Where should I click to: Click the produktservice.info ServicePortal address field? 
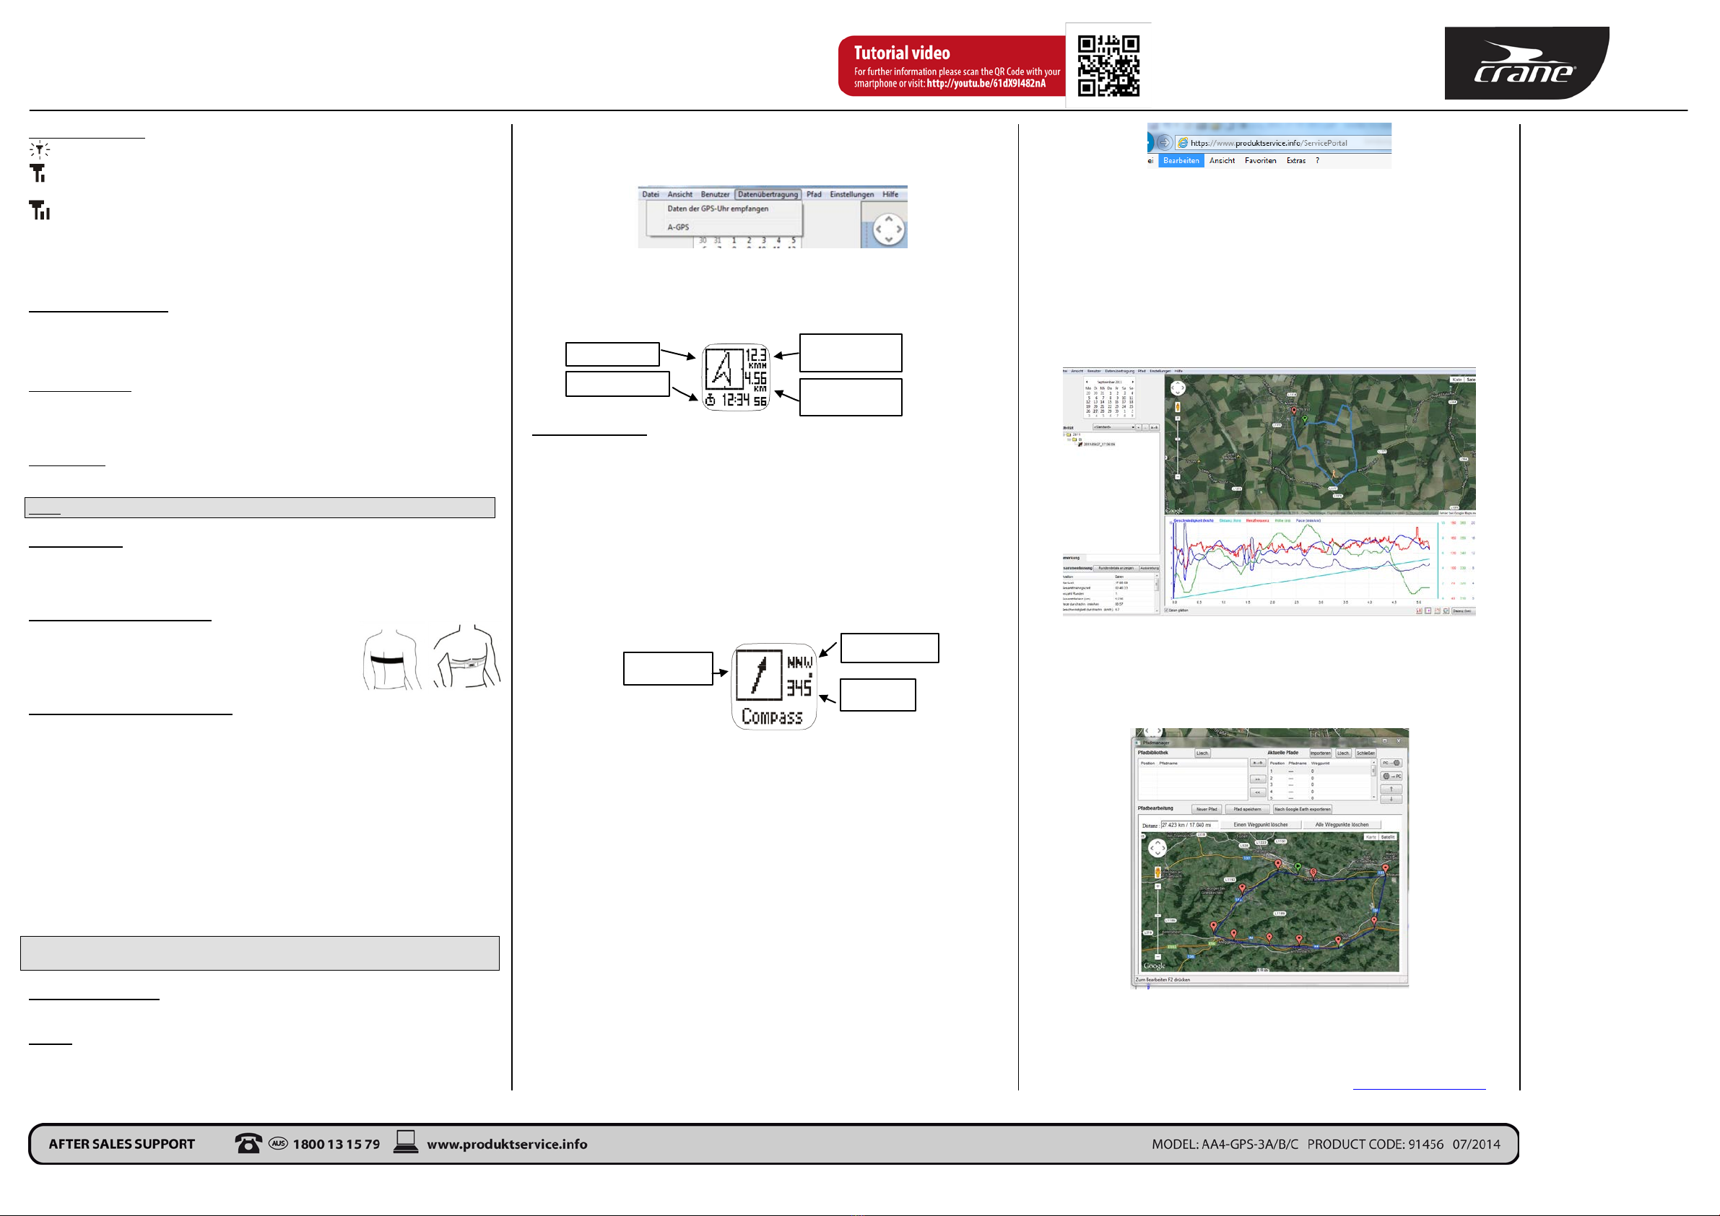point(1282,142)
